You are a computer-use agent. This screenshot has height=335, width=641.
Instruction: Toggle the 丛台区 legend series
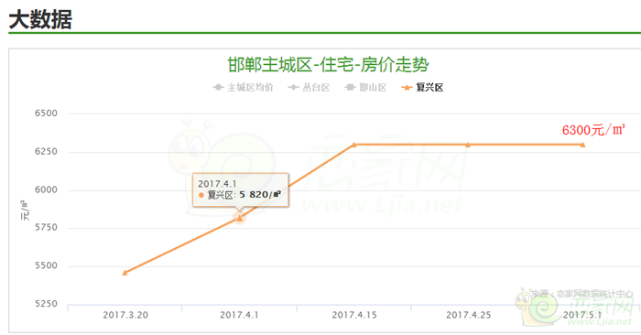point(309,88)
